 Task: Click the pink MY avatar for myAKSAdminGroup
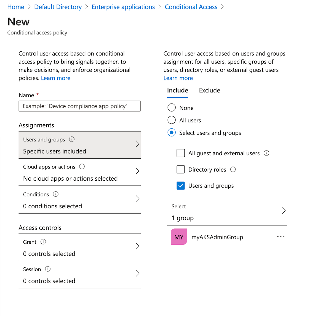pyautogui.click(x=179, y=236)
